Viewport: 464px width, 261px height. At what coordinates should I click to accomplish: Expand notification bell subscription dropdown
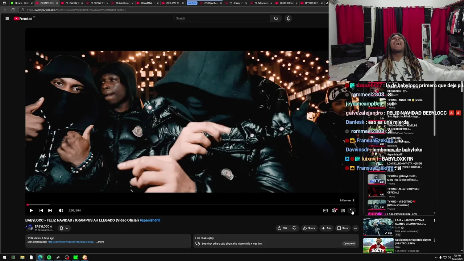tap(64, 228)
